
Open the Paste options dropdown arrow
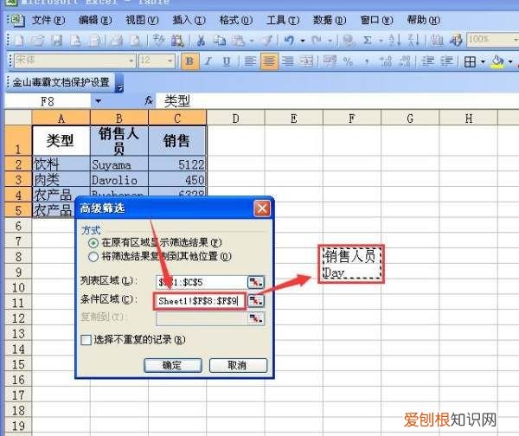point(252,41)
